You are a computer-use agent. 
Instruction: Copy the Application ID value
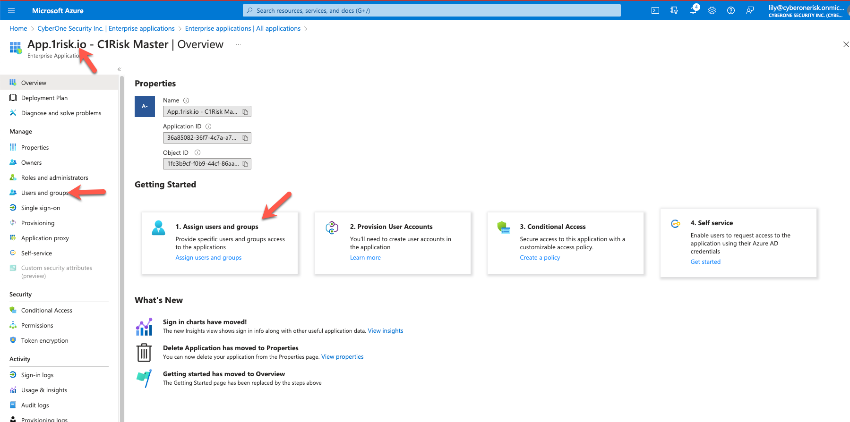(x=245, y=138)
